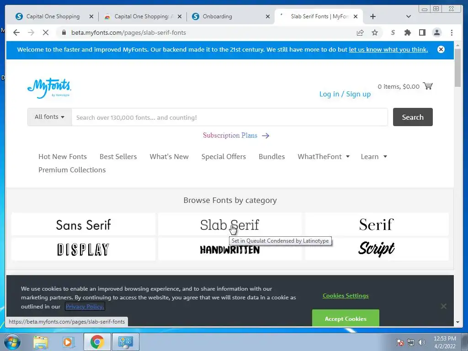Open Windows Explorer from taskbar
The height and width of the screenshot is (351, 468).
coord(41,342)
